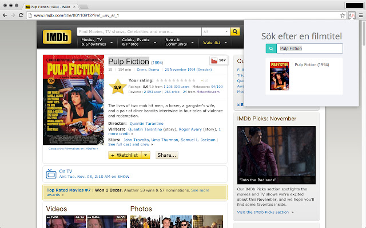Click Airs Tue. Nov. 03 on SHOW
Viewport: 366px width, 228px height.
94,177
